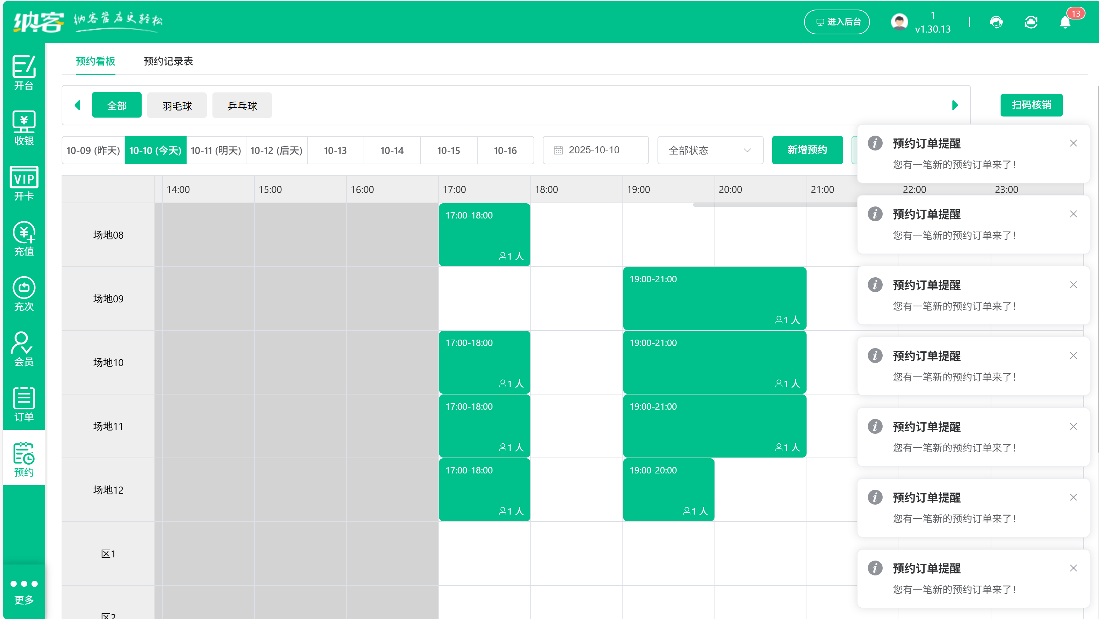Select the 羽毛球 category filter
Viewport: 1099px width, 619px height.
[x=177, y=106]
